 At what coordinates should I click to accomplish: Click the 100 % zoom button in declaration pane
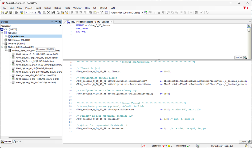[239, 57]
